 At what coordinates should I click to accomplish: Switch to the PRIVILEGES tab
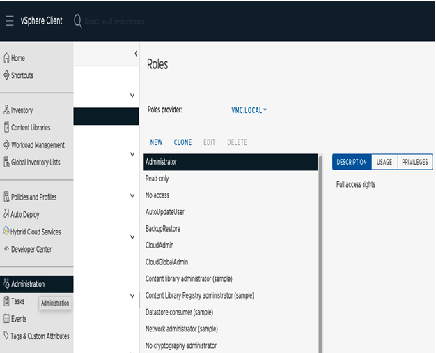pyautogui.click(x=415, y=162)
